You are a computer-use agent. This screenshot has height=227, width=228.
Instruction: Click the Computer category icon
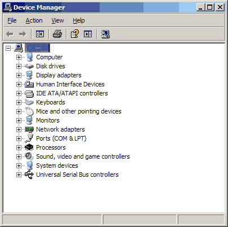click(x=29, y=57)
